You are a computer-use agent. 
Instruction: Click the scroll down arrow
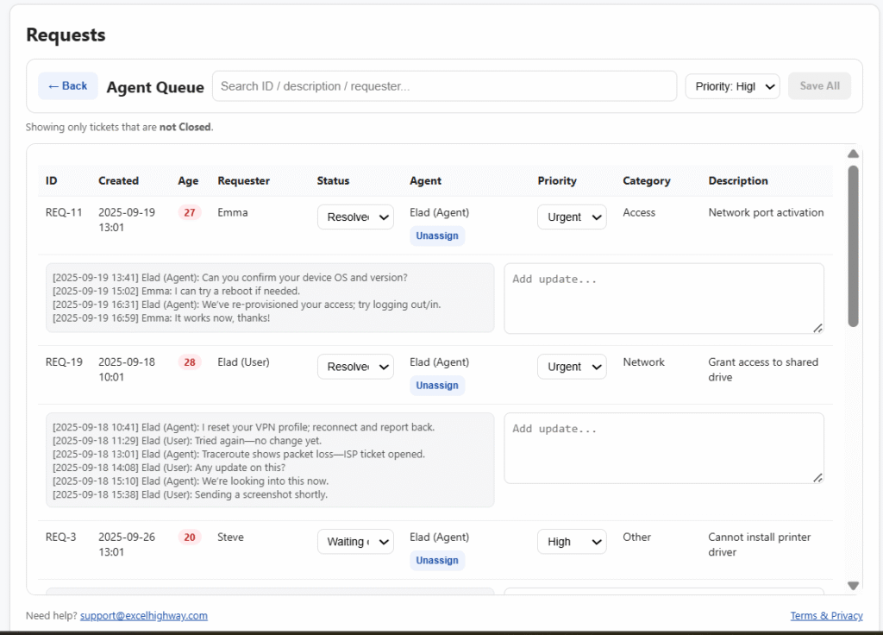[x=853, y=586]
